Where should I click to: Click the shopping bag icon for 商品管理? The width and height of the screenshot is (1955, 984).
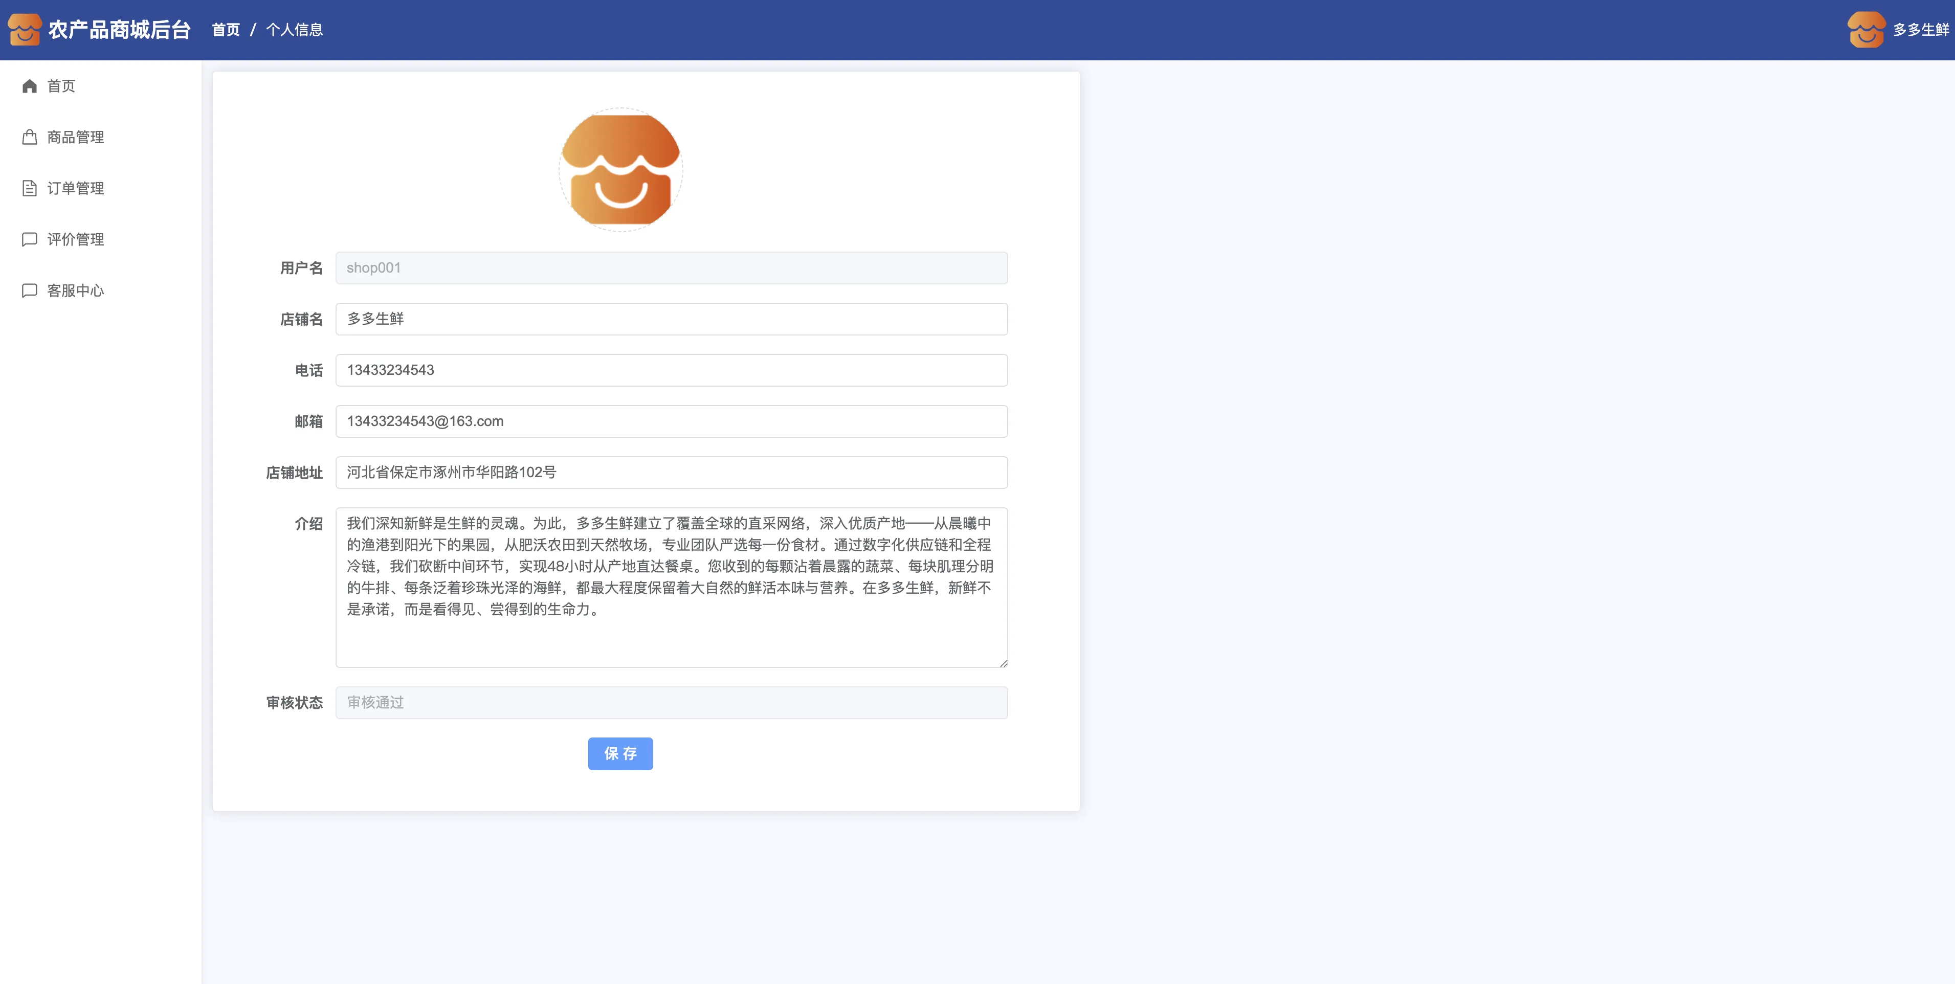click(30, 137)
